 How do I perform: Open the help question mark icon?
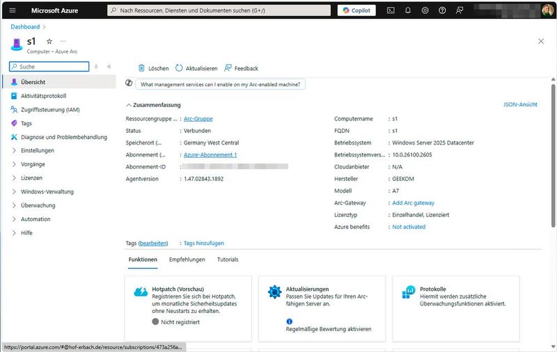coord(442,10)
